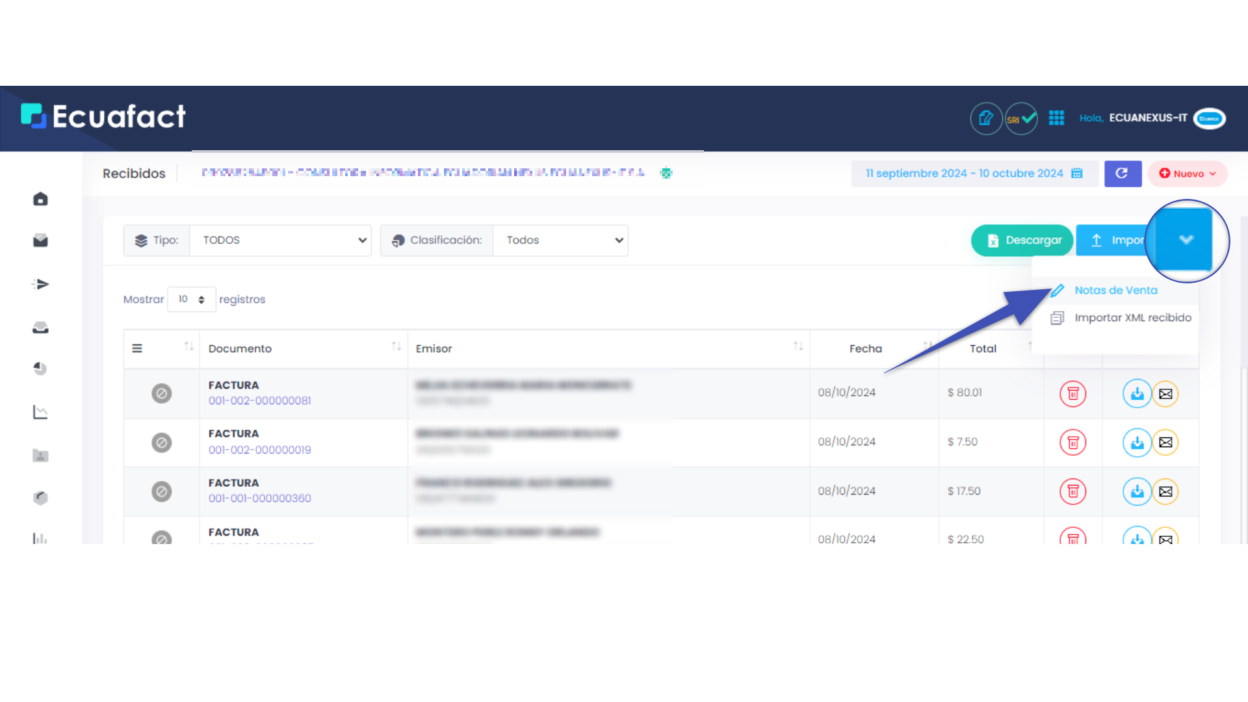Choose Importar XML recibido menu option
This screenshot has height=702, width=1248.
(1132, 318)
